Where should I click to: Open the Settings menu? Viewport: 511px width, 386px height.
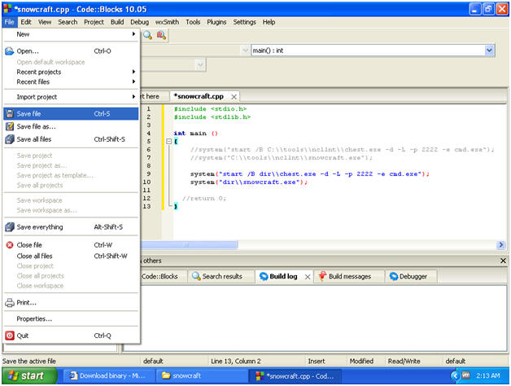pos(244,22)
